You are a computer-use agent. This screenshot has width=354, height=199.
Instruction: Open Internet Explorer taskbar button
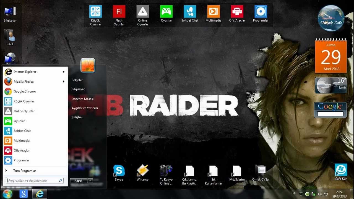(x=40, y=194)
